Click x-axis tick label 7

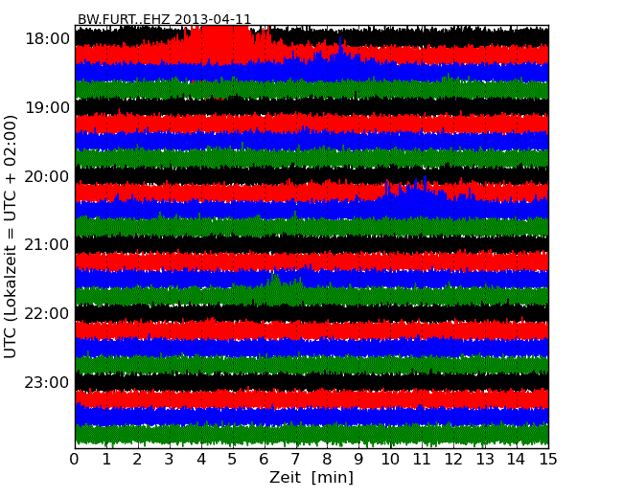295,459
